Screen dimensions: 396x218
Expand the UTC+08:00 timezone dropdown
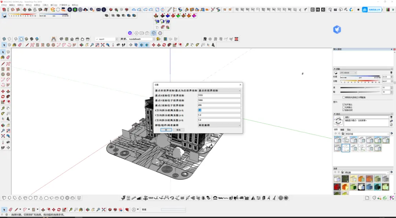click(348, 73)
